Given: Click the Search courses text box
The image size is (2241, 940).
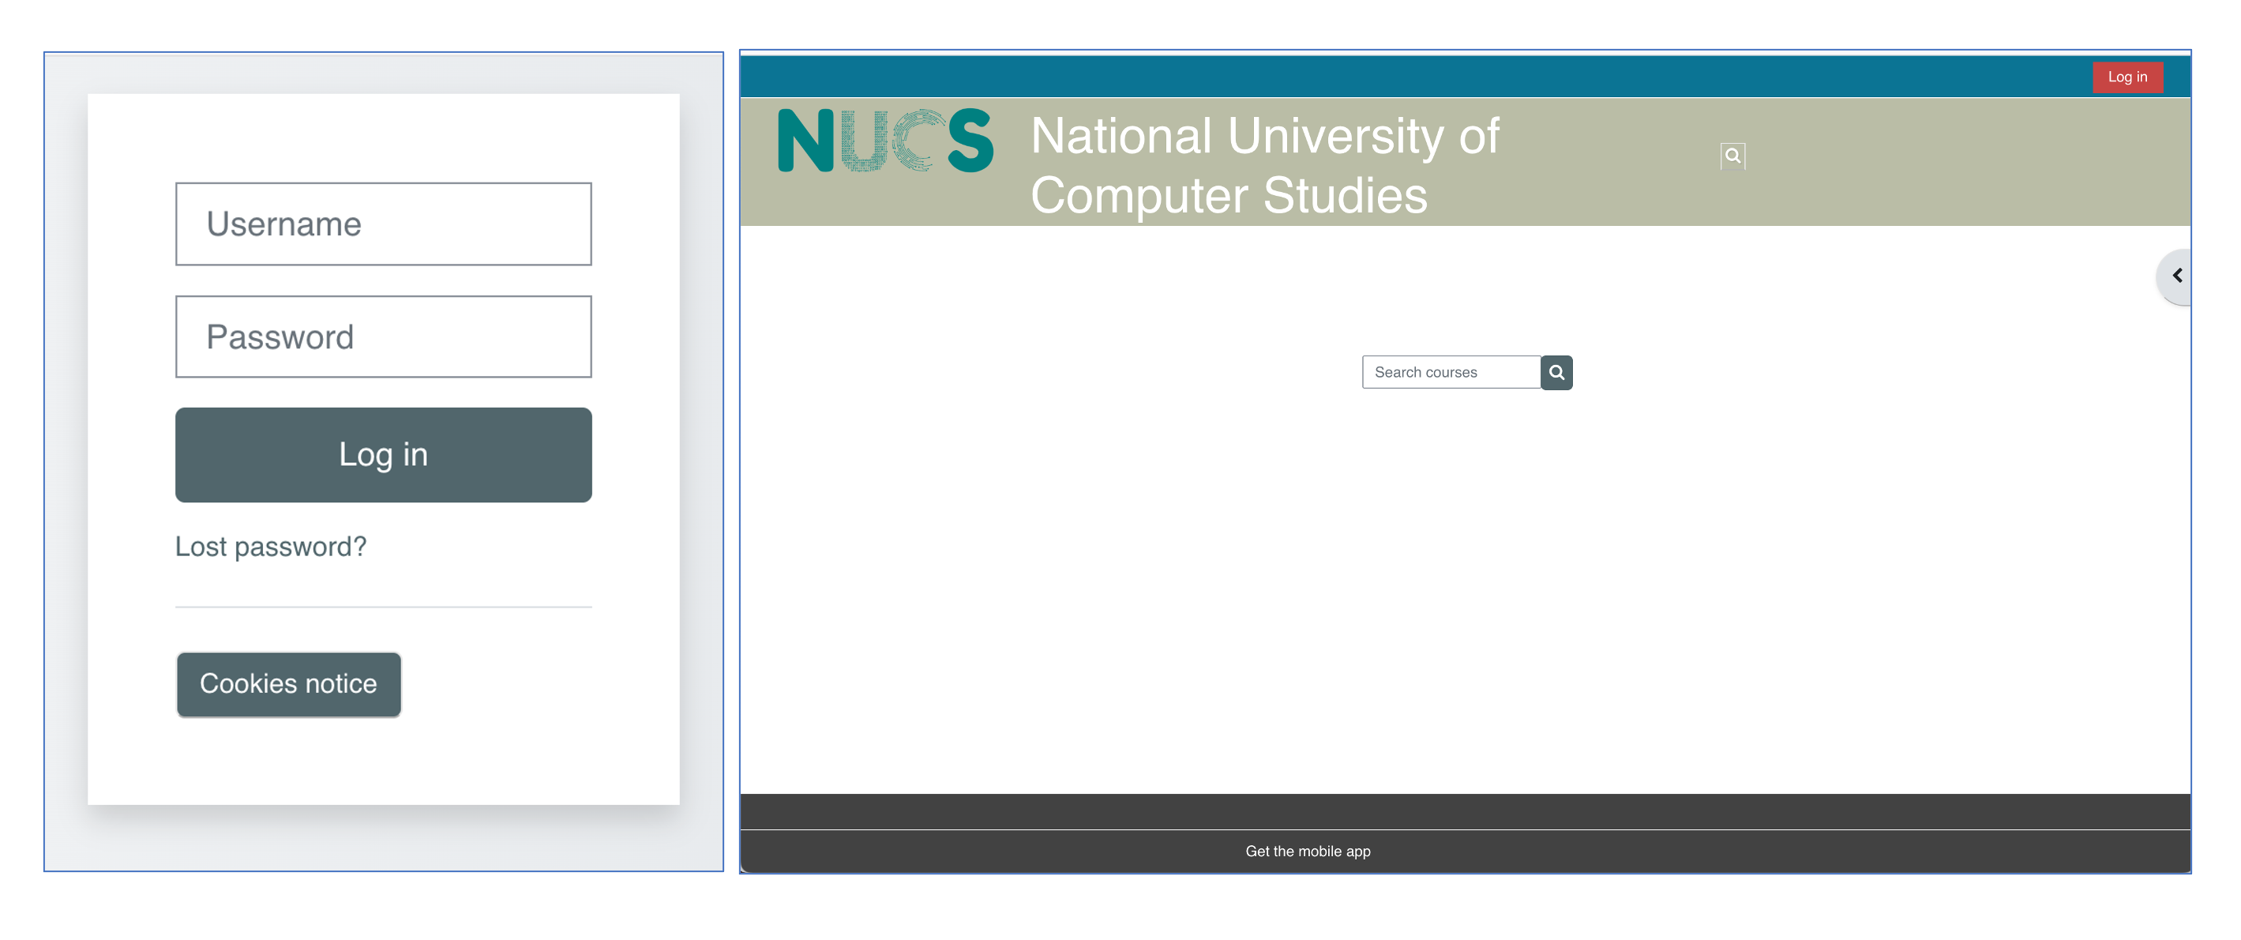Looking at the screenshot, I should [x=1451, y=373].
